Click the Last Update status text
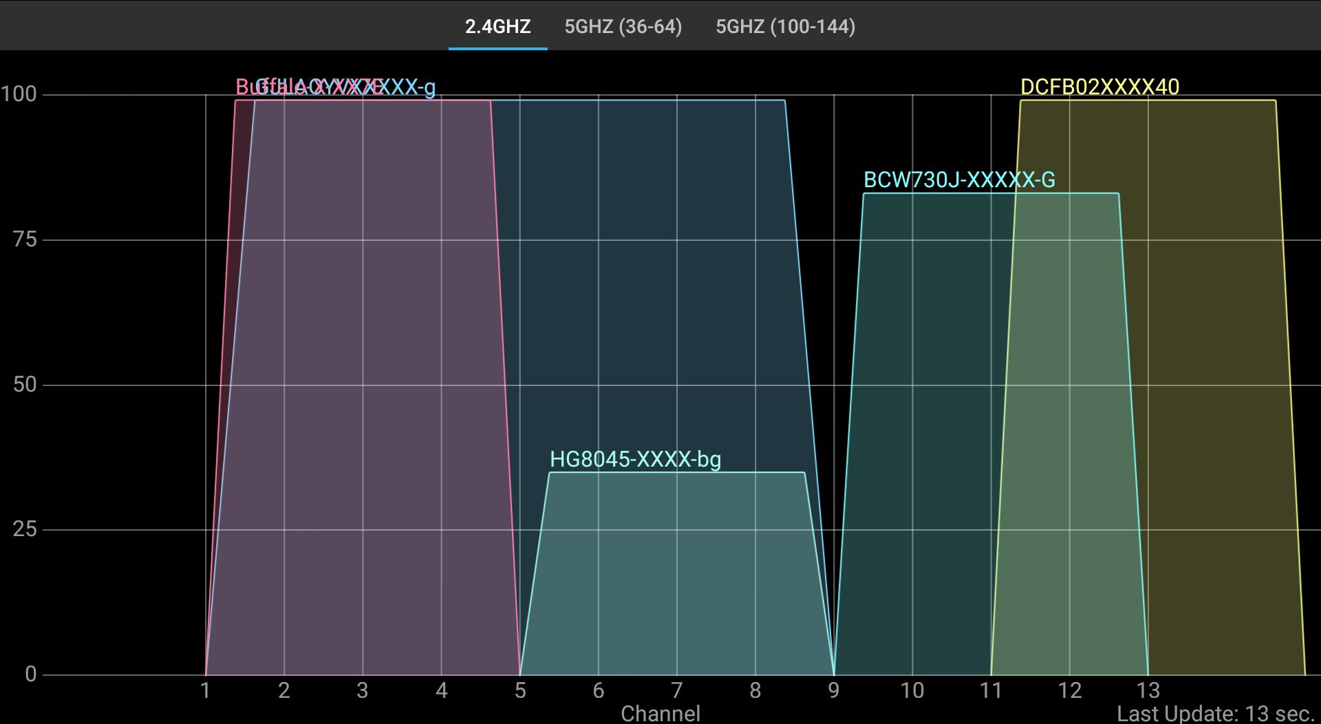The image size is (1321, 724). [1215, 714]
